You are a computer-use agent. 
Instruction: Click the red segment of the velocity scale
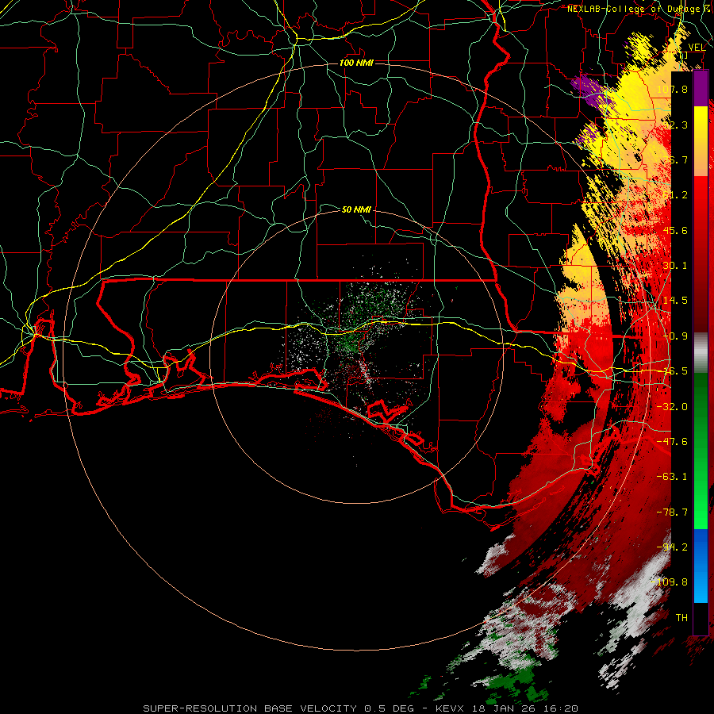pos(701,254)
